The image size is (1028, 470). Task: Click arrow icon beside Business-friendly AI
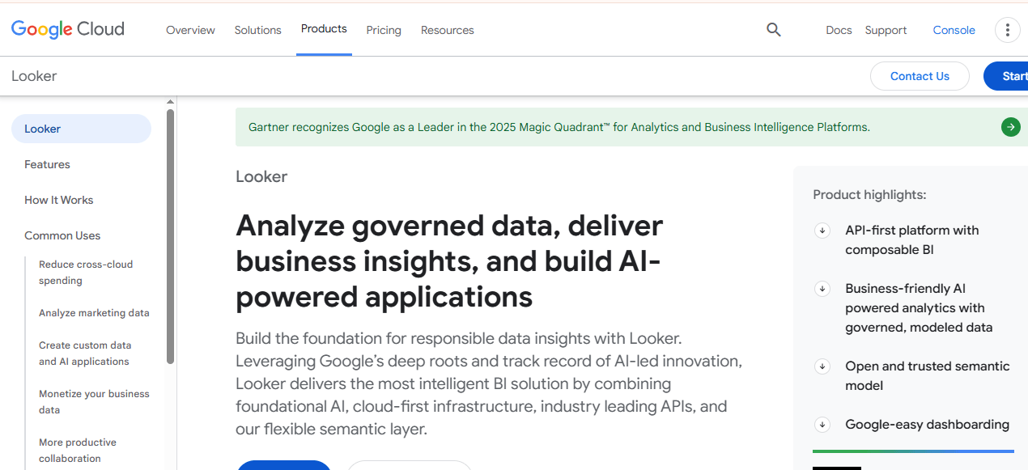coord(822,289)
